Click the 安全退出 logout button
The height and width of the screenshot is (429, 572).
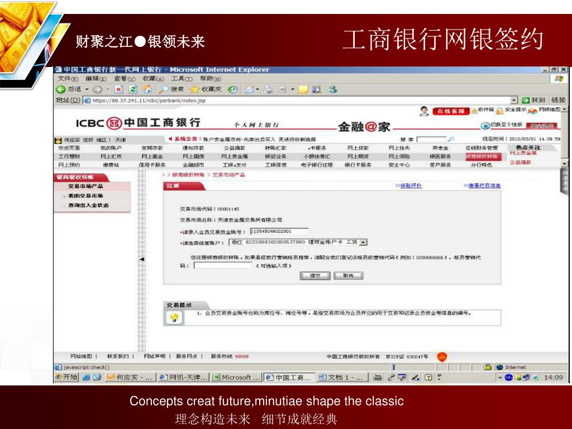[542, 126]
